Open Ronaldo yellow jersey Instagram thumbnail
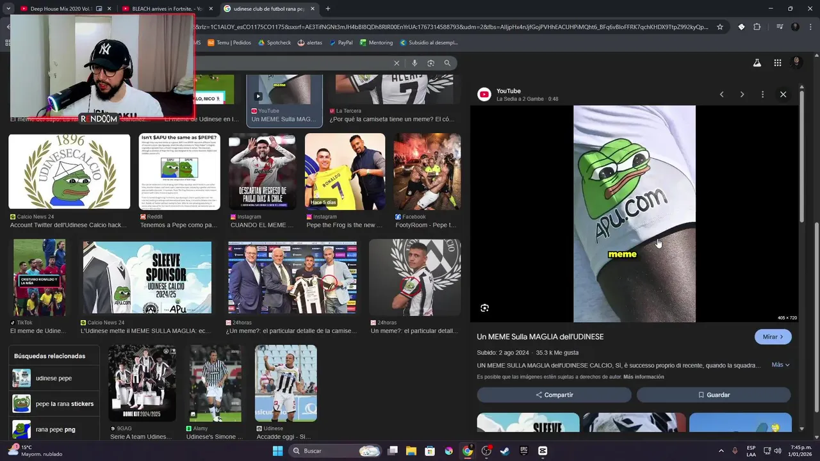 click(x=345, y=172)
